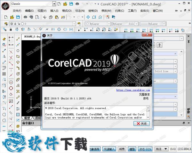Click Print icon in title bar quick access
Viewport: 192px width, 153px height.
tap(77, 4)
